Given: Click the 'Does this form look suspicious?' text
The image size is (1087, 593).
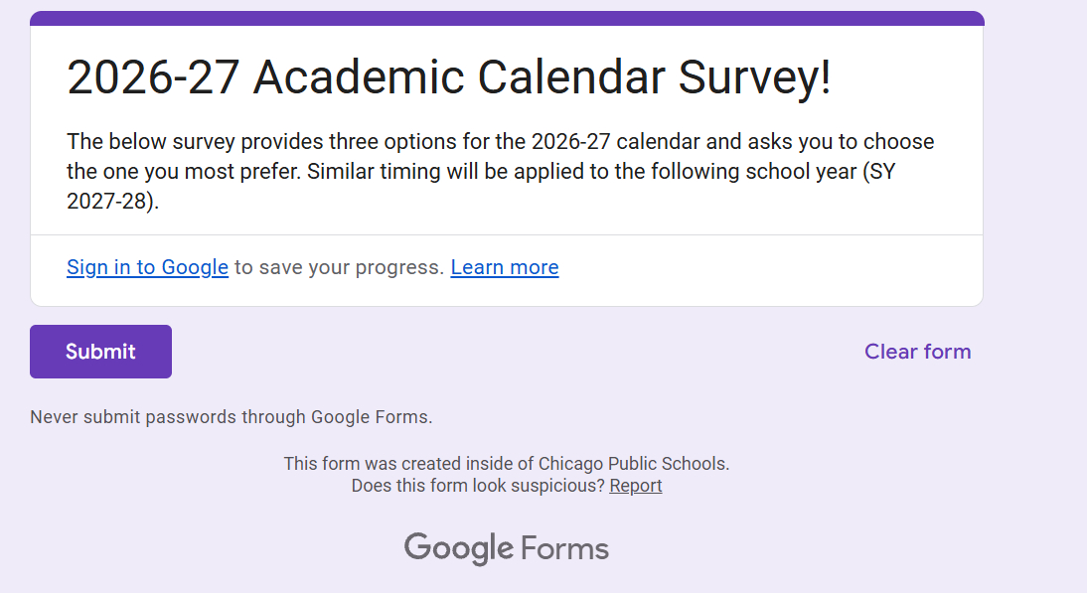Looking at the screenshot, I should (478, 486).
